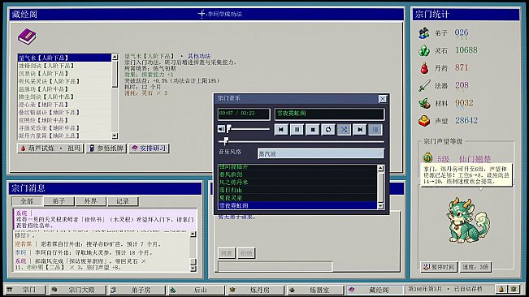This screenshot has width=529, height=297.
Task: Click the 参悟纸牌 button
Action: click(106, 148)
